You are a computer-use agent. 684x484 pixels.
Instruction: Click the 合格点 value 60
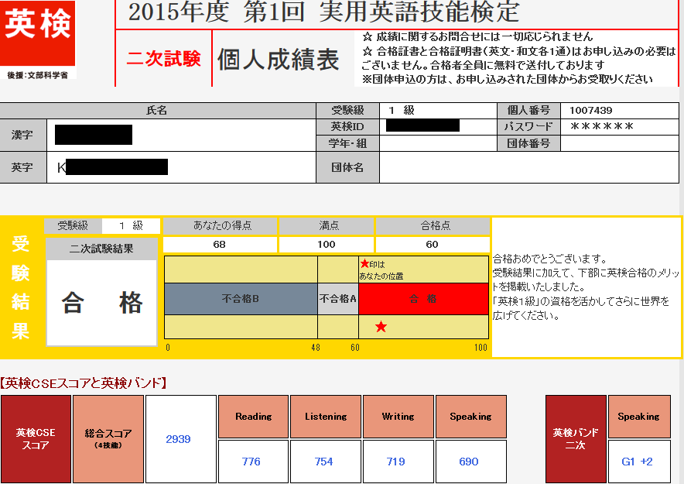tap(432, 245)
